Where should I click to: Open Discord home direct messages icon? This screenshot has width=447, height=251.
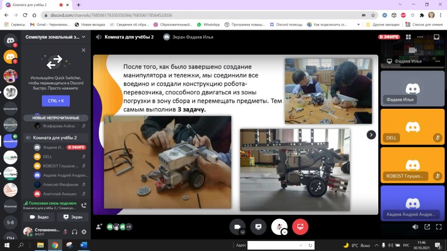10,40
